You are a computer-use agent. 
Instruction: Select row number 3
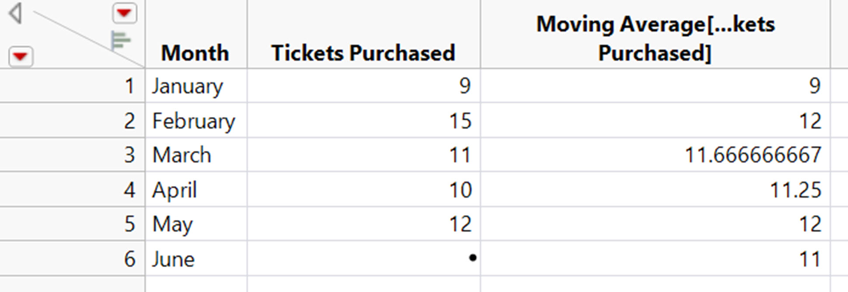point(72,155)
